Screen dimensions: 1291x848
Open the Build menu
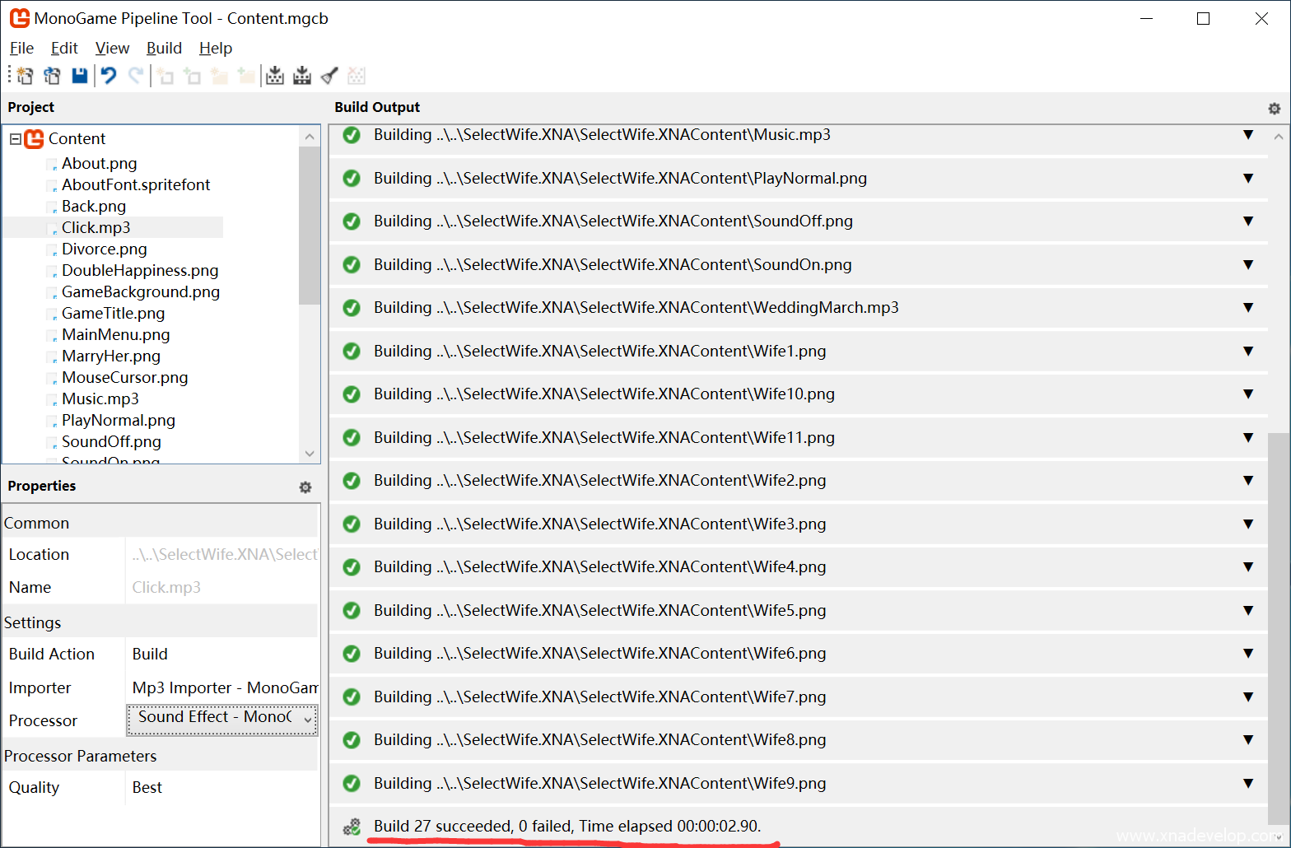pyautogui.click(x=164, y=49)
